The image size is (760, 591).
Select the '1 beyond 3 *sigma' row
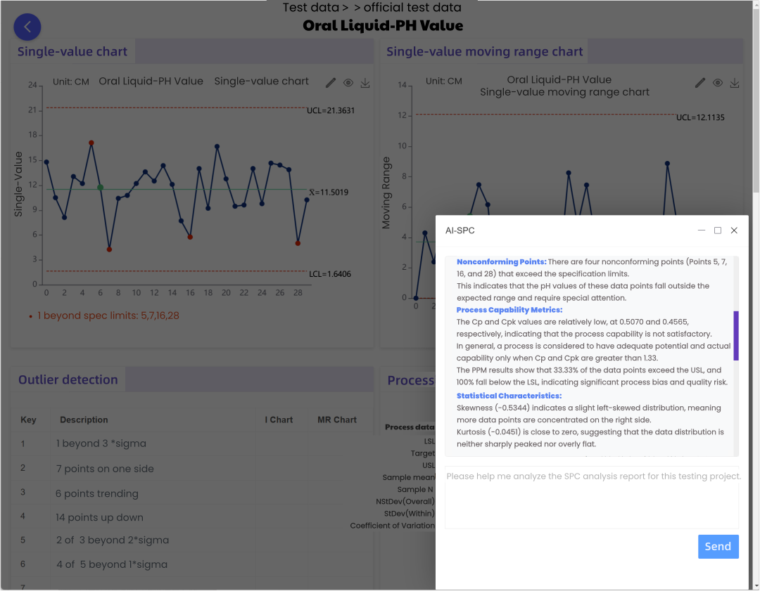[101, 443]
